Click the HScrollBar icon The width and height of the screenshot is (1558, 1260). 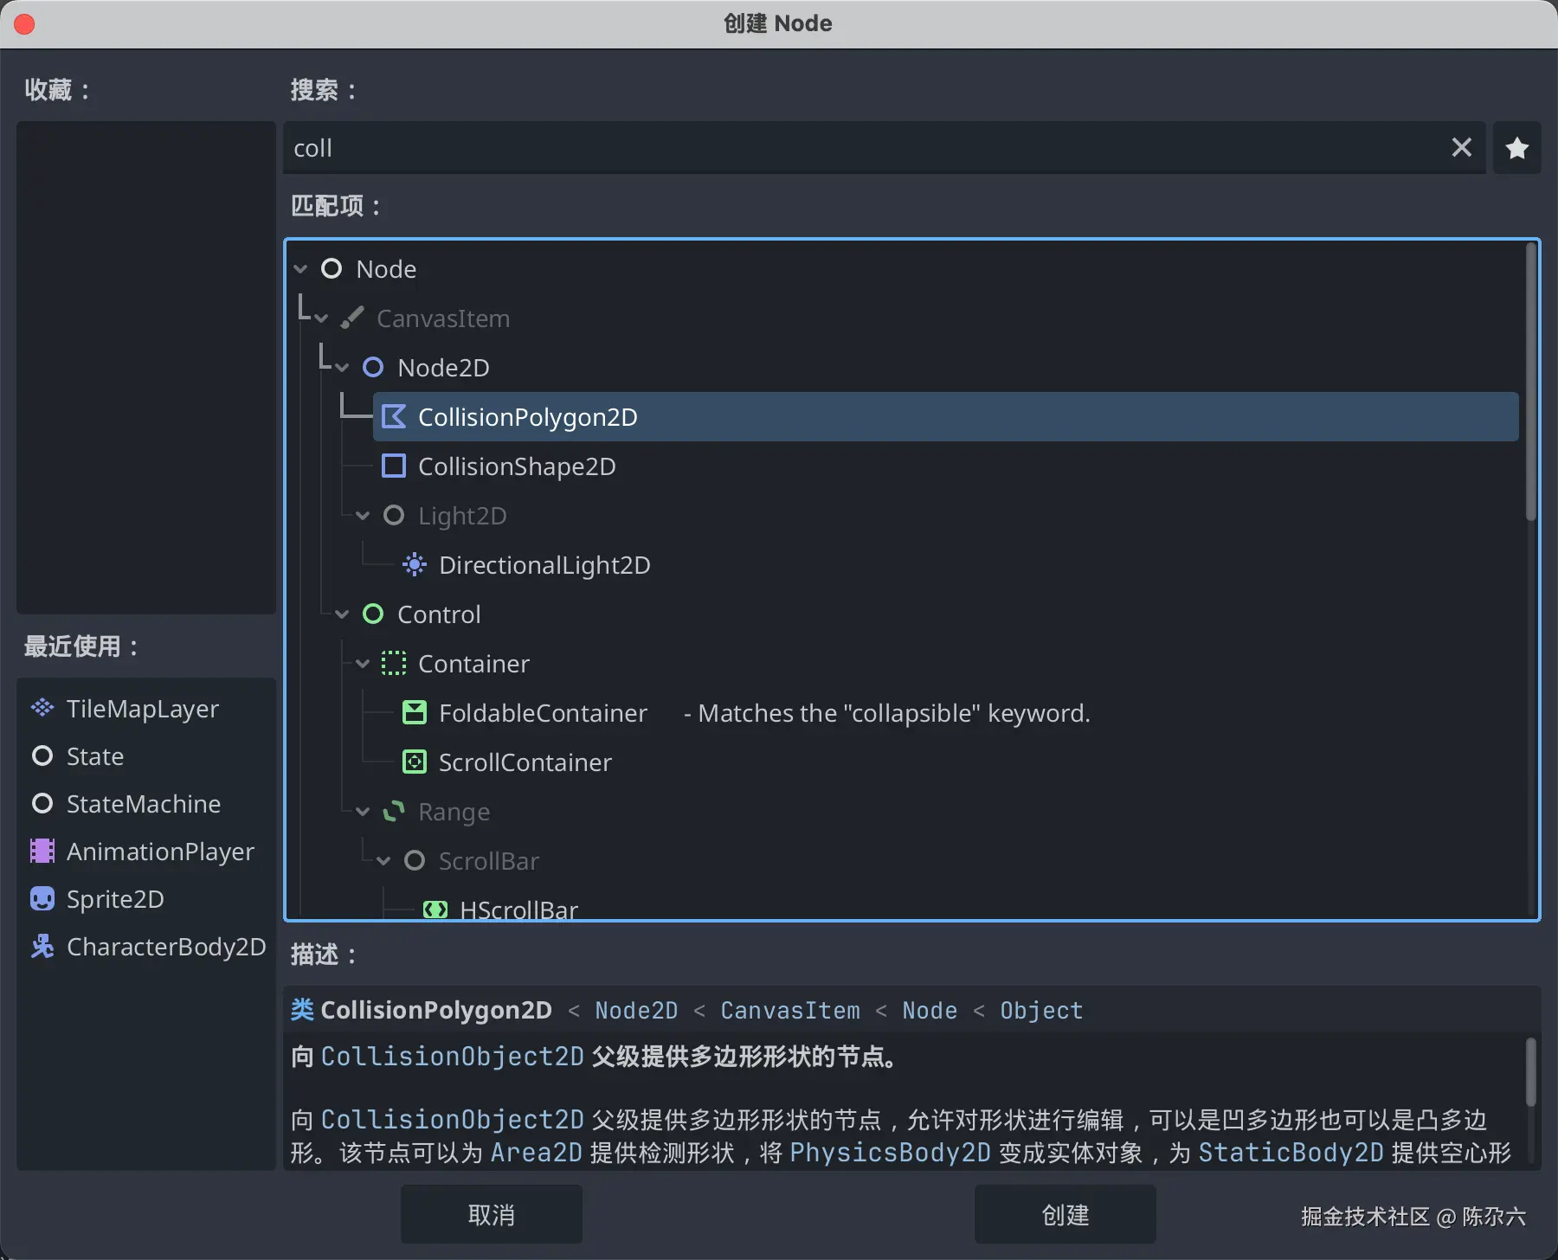(x=435, y=910)
